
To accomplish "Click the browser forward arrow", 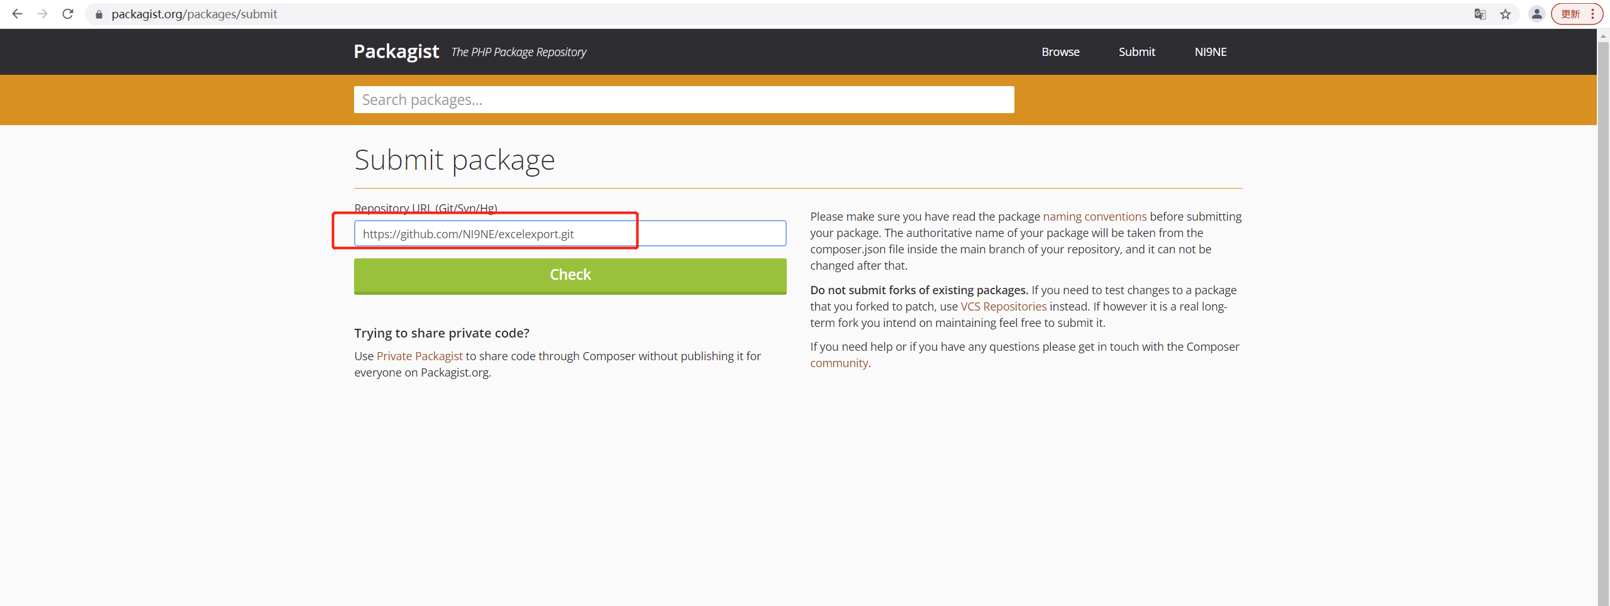I will (42, 14).
